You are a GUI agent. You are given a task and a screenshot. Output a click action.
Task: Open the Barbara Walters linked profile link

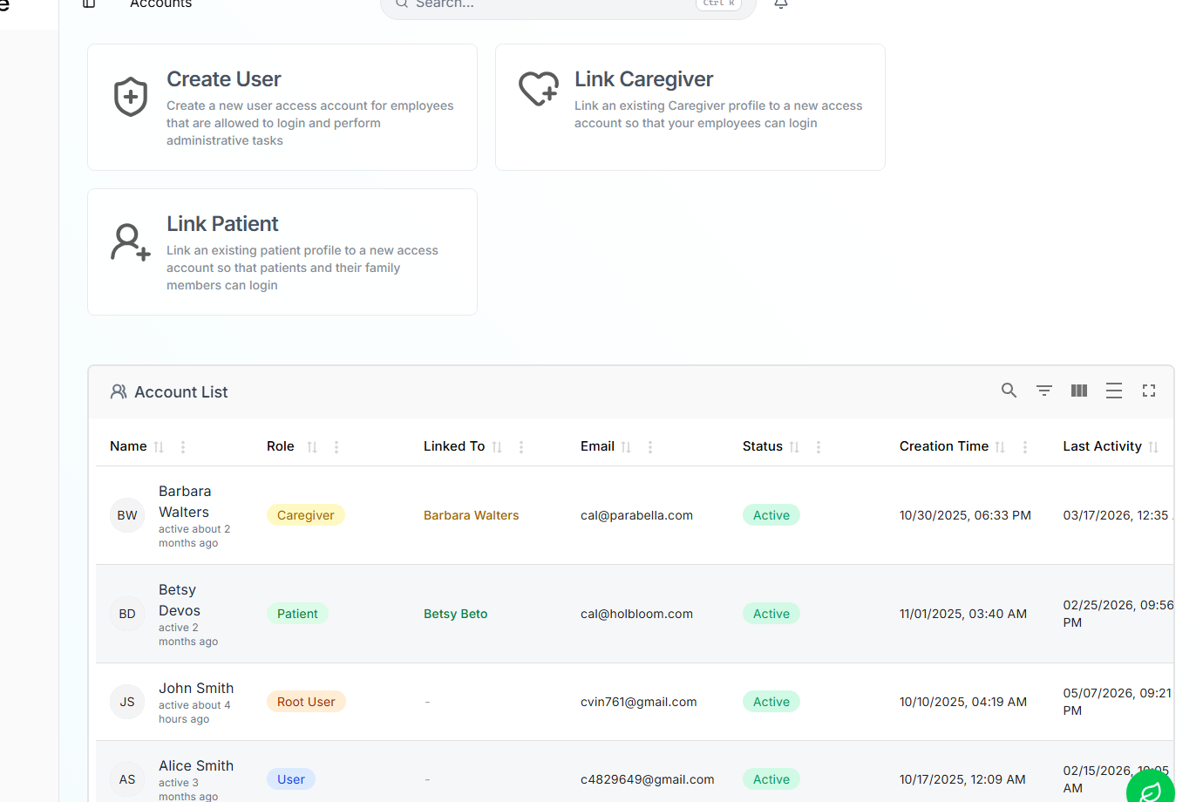pos(471,515)
